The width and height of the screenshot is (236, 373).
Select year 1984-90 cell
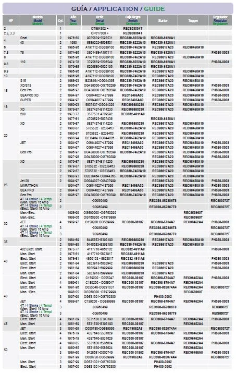(x=73, y=352)
